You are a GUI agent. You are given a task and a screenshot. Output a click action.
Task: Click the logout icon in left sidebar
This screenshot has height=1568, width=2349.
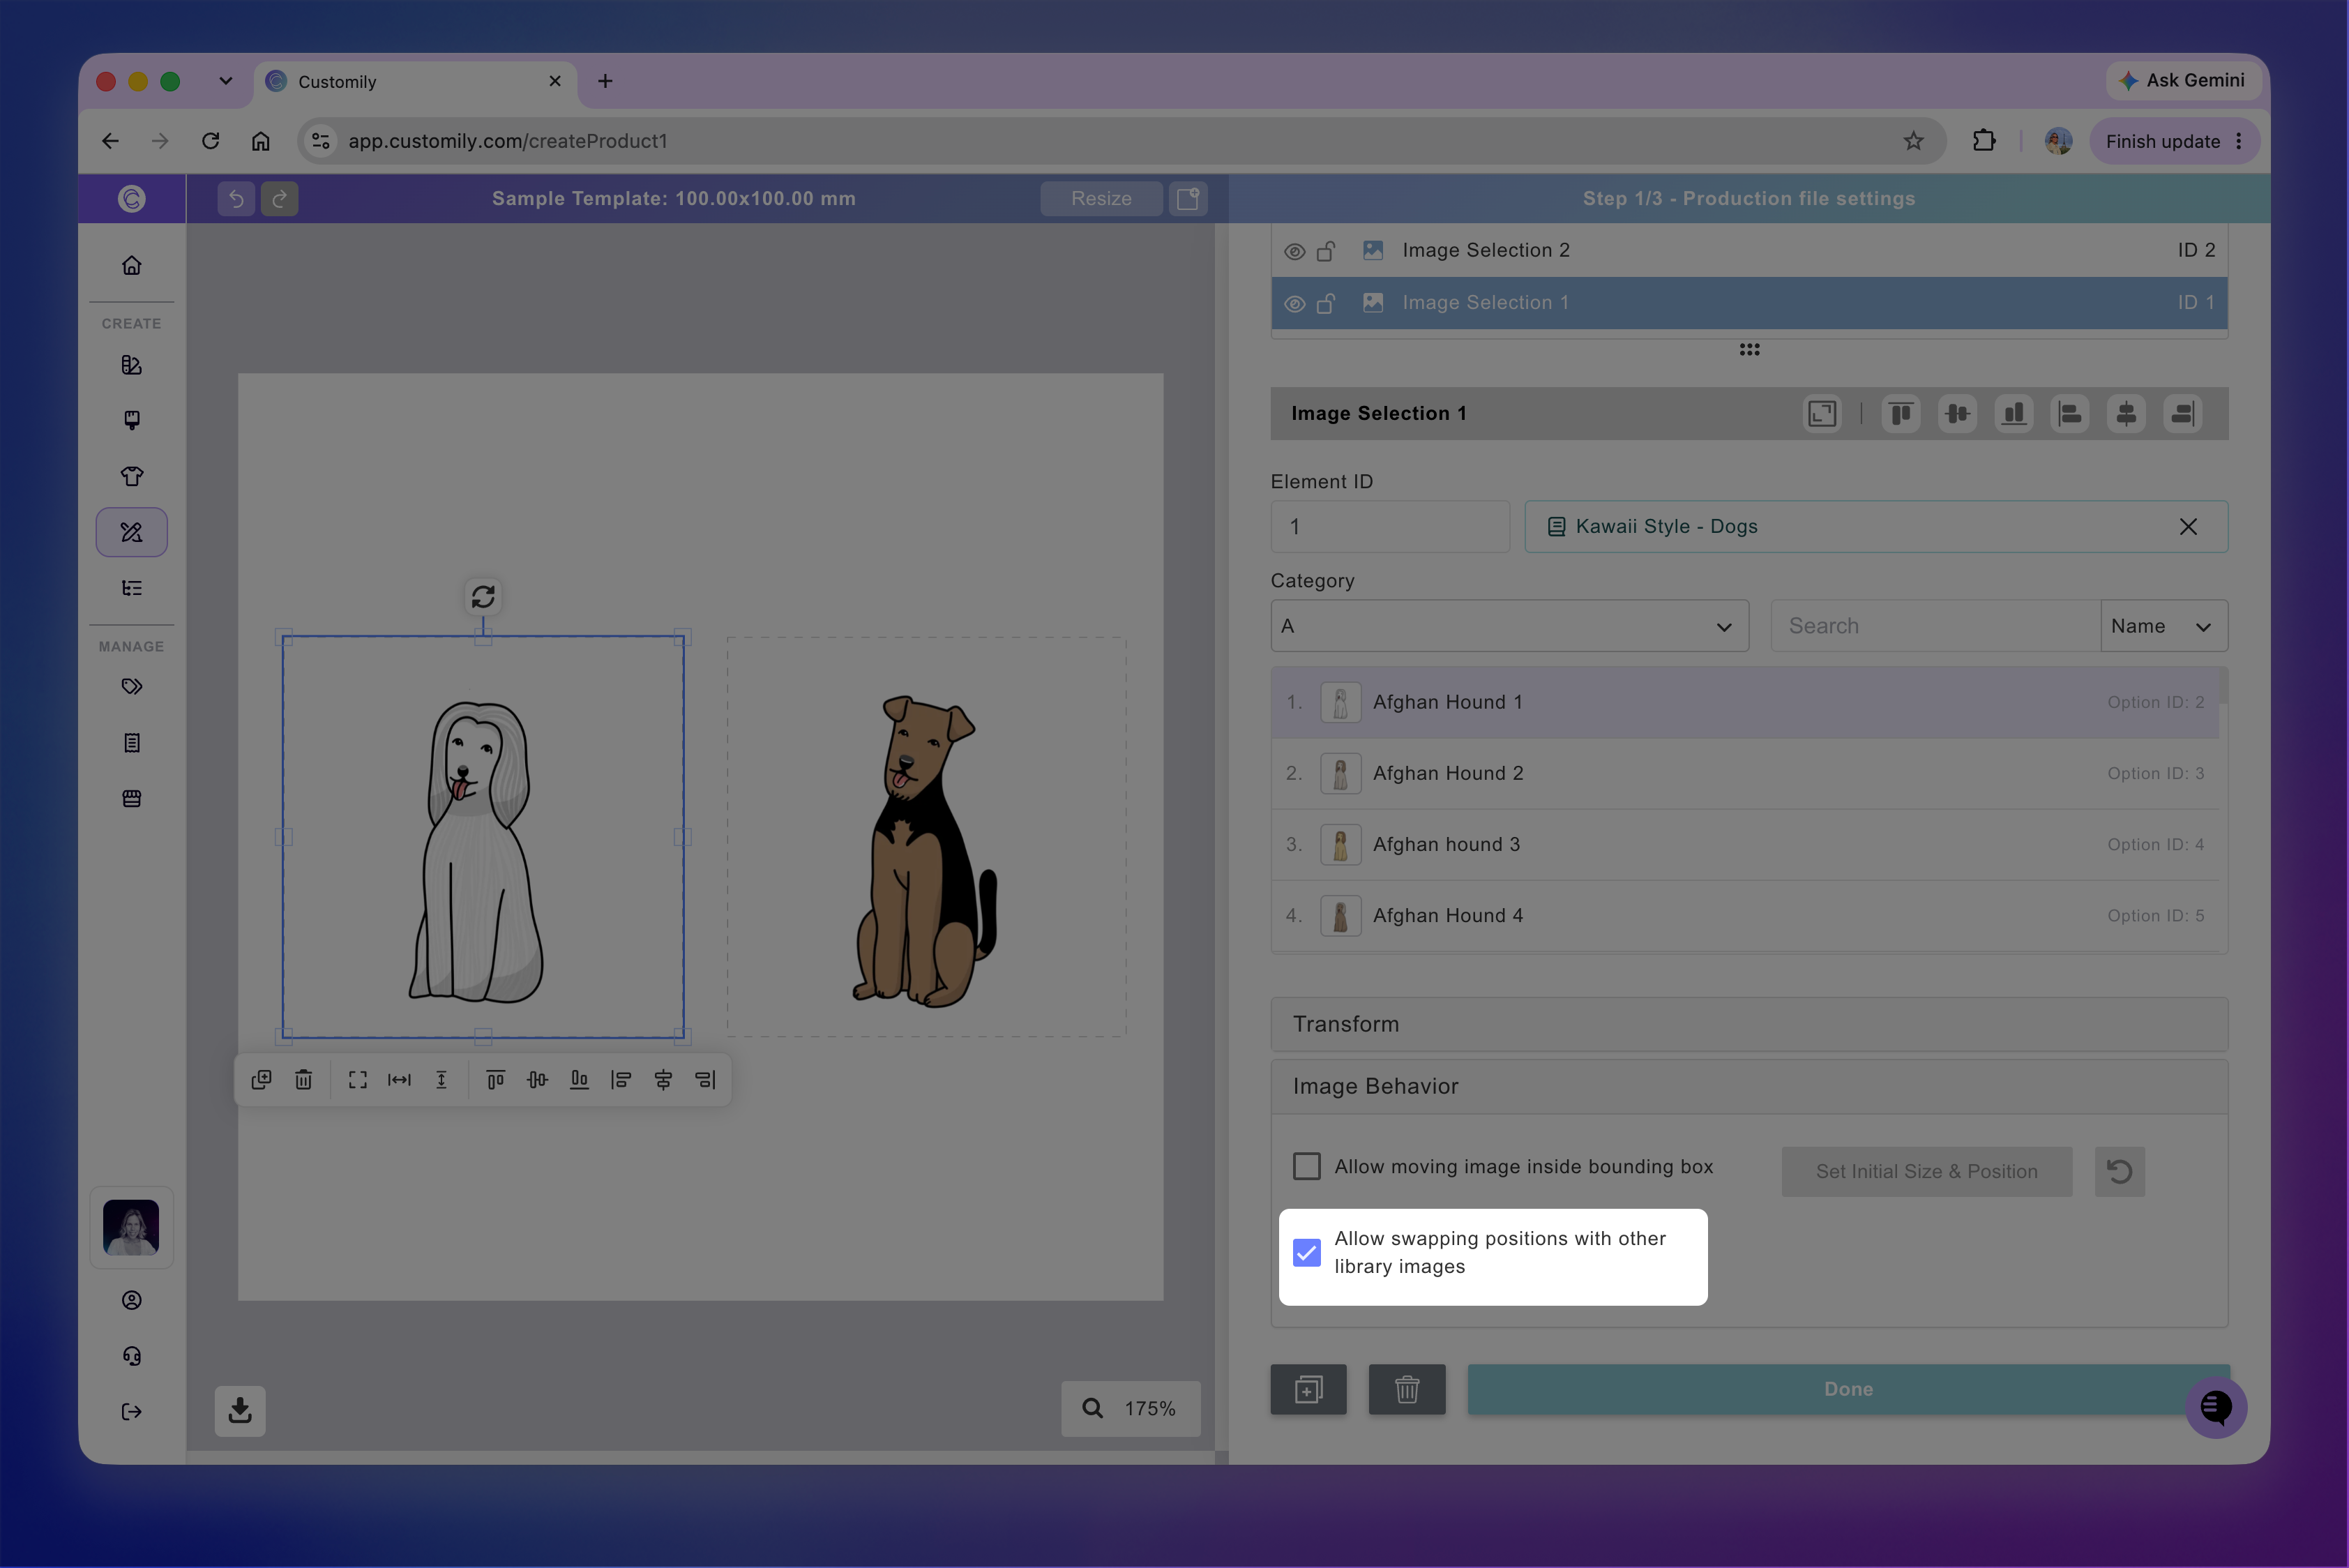tap(132, 1412)
